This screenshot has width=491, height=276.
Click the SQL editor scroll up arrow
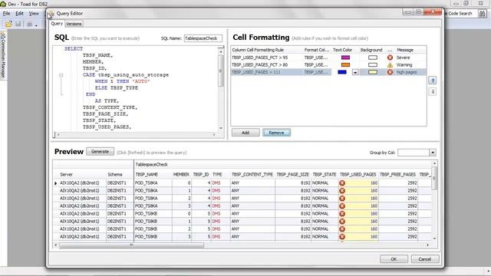tap(221, 51)
